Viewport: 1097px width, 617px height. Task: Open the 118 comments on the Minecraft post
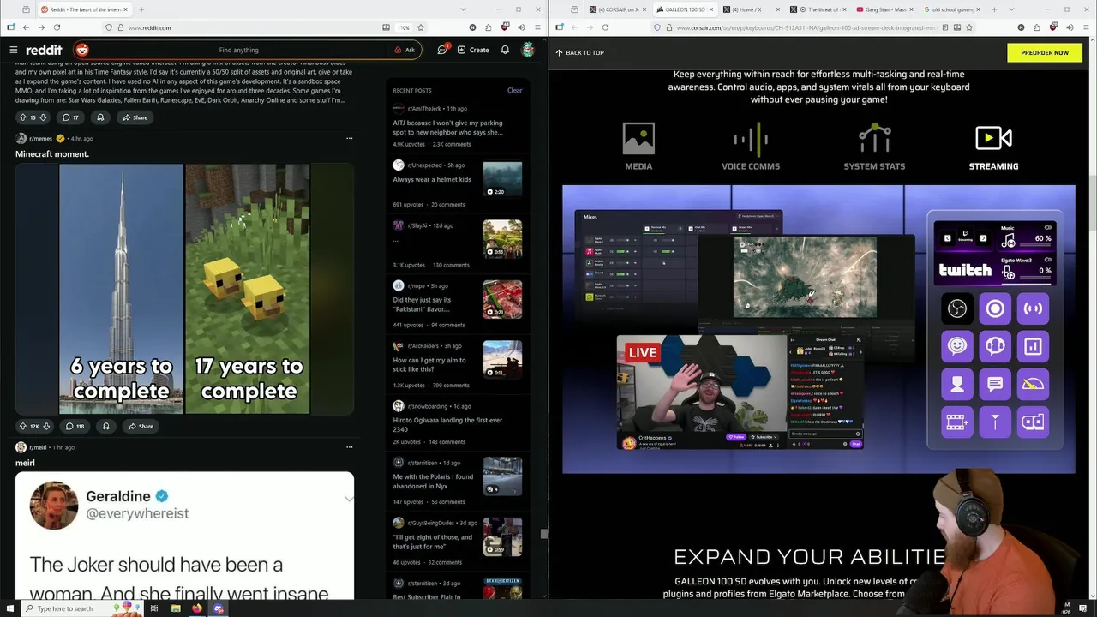tap(75, 426)
